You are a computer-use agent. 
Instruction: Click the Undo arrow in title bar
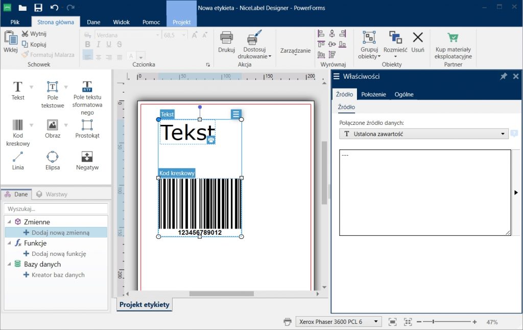tap(54, 8)
